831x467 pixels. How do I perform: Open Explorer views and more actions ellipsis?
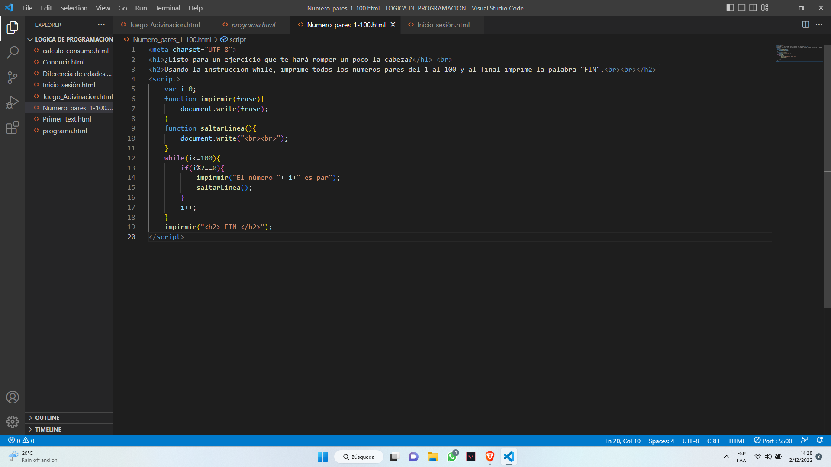click(x=101, y=25)
